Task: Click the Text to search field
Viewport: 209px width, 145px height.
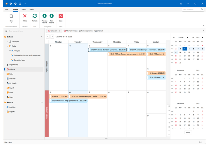Action: pyautogui.click(x=191, y=10)
